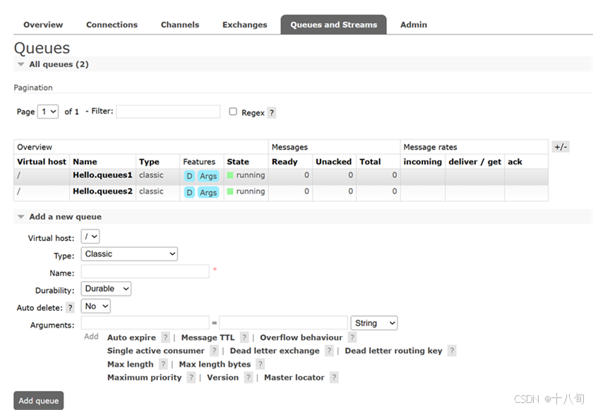Click the Args feature badge of Hello.queues2
This screenshot has width=593, height=410.
208,192
